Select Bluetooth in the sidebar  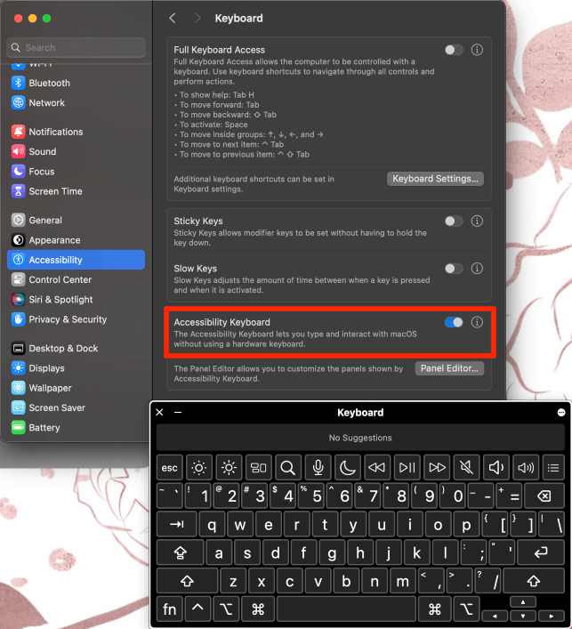click(x=77, y=83)
